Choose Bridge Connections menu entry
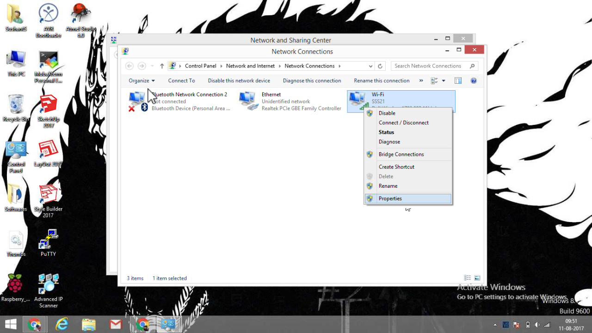The image size is (592, 333). tap(407, 154)
